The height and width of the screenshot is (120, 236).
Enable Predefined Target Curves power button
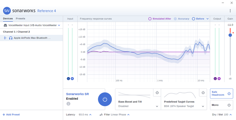[x=203, y=93]
